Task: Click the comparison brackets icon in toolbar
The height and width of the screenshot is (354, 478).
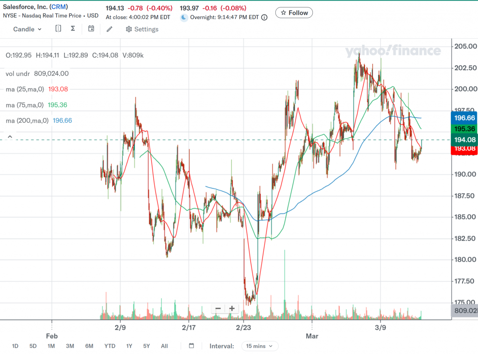Action: tap(58, 29)
